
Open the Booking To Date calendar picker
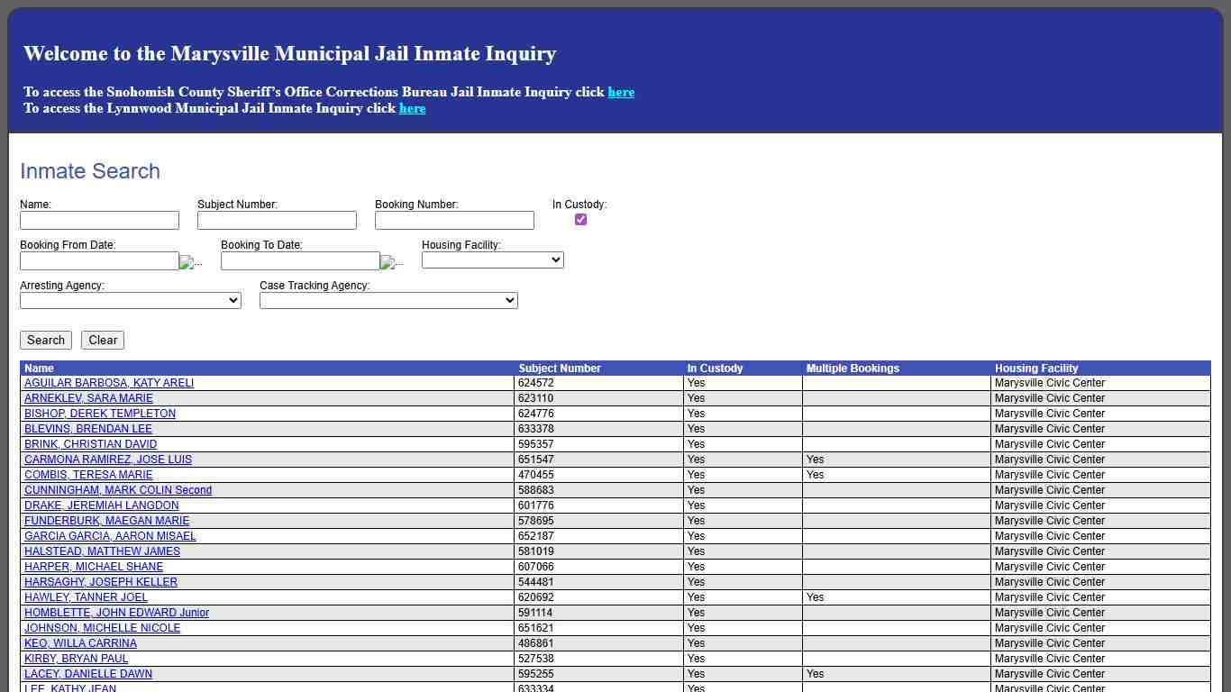click(388, 262)
